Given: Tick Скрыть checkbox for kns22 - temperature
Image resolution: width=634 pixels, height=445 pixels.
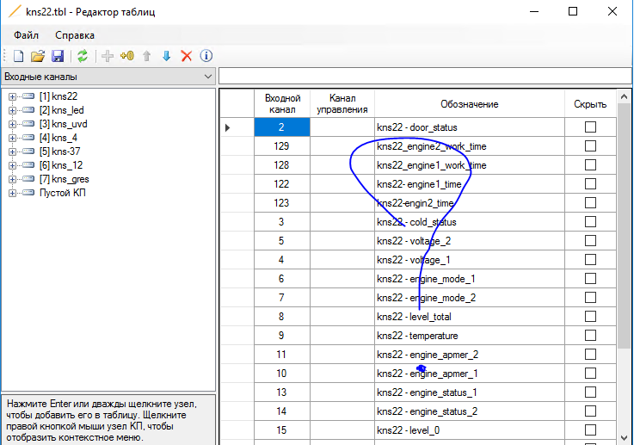Looking at the screenshot, I should (x=590, y=336).
